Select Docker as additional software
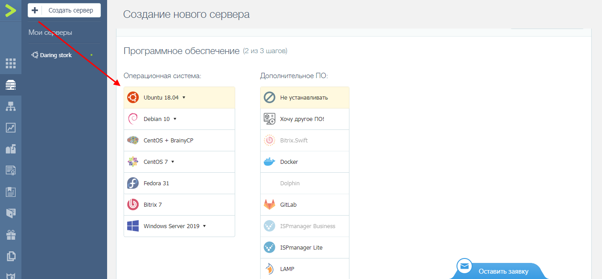The width and height of the screenshot is (602, 279). (x=289, y=162)
